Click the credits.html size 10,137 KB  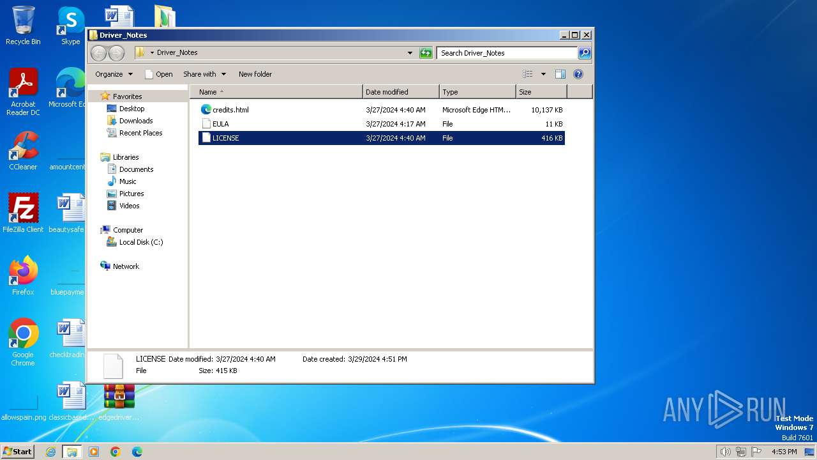coord(546,110)
